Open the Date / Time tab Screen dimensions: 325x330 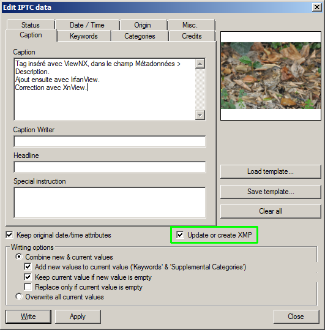(x=87, y=25)
